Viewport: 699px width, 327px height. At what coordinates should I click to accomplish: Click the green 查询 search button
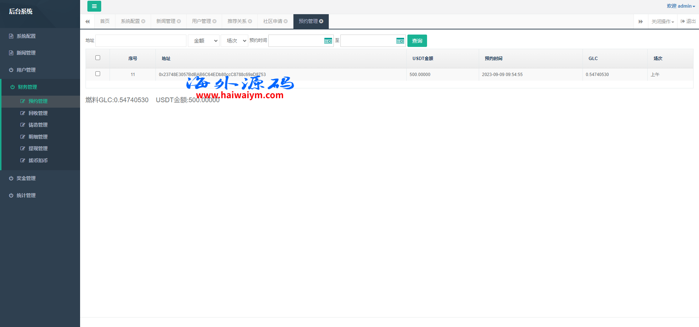pyautogui.click(x=417, y=41)
